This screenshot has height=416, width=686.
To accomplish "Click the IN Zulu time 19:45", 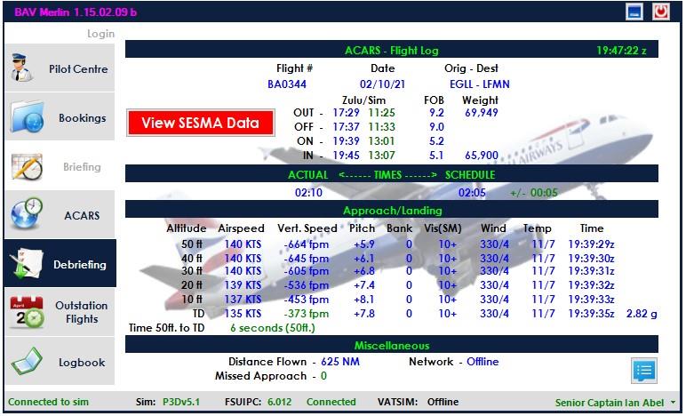I will pos(346,156).
